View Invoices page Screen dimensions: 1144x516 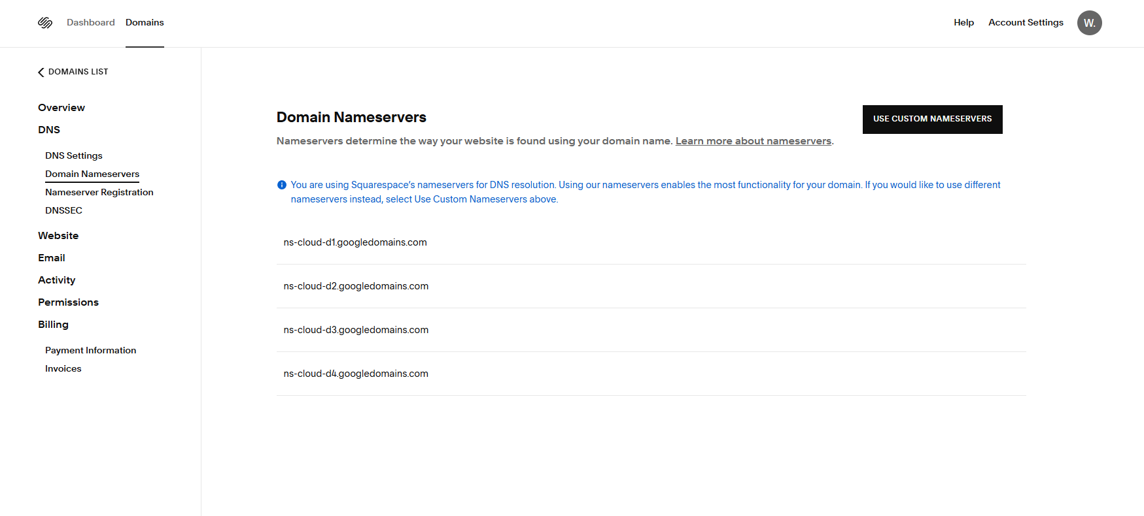click(x=63, y=368)
